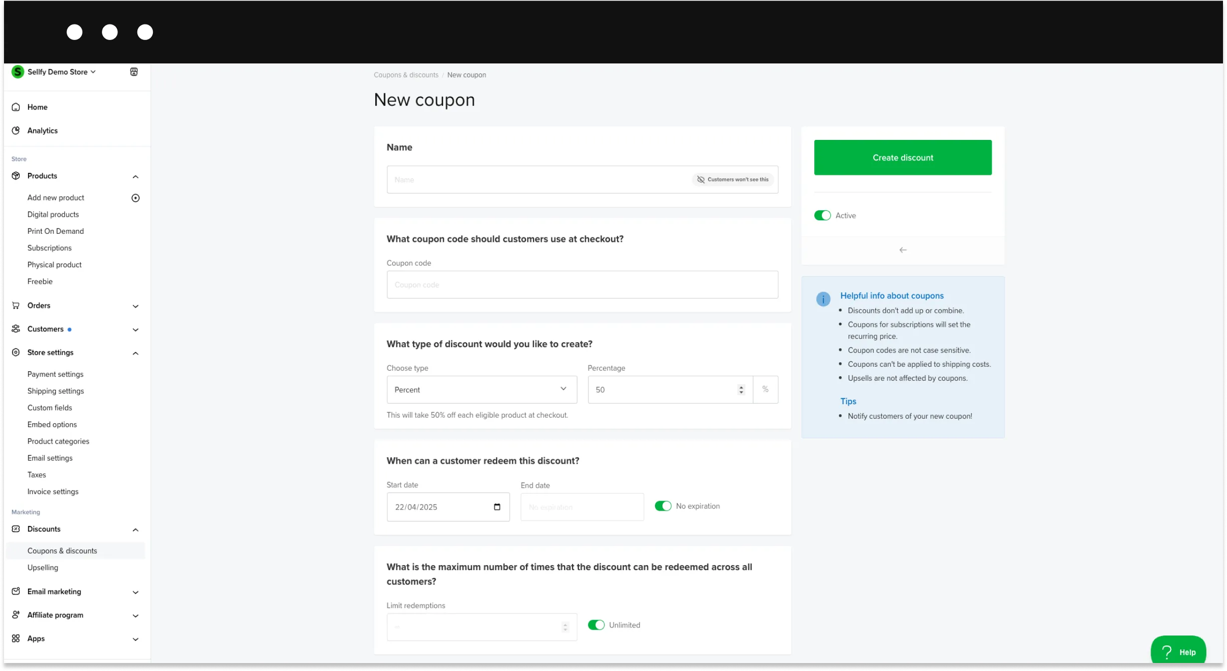
Task: Click the Home icon in sidebar
Action: click(x=16, y=107)
